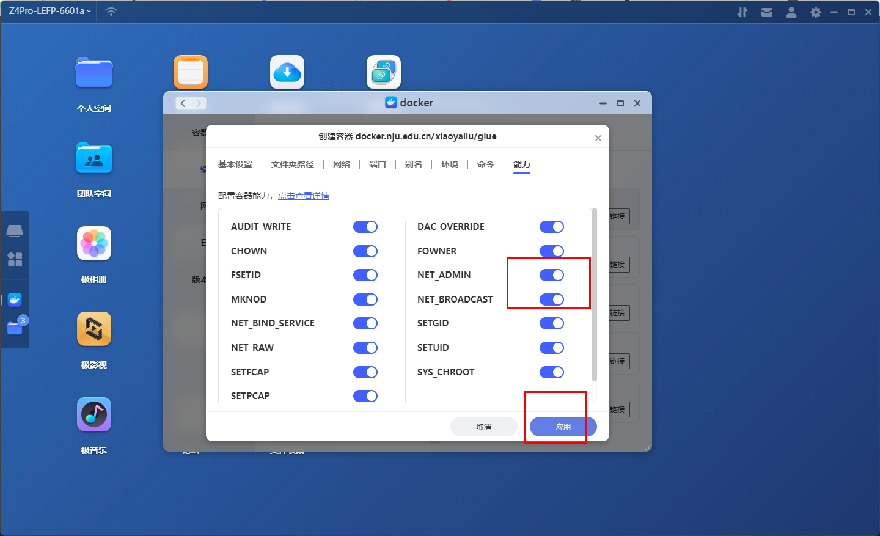
Task: Open the 团队空间 shared folder icon
Action: 94,158
